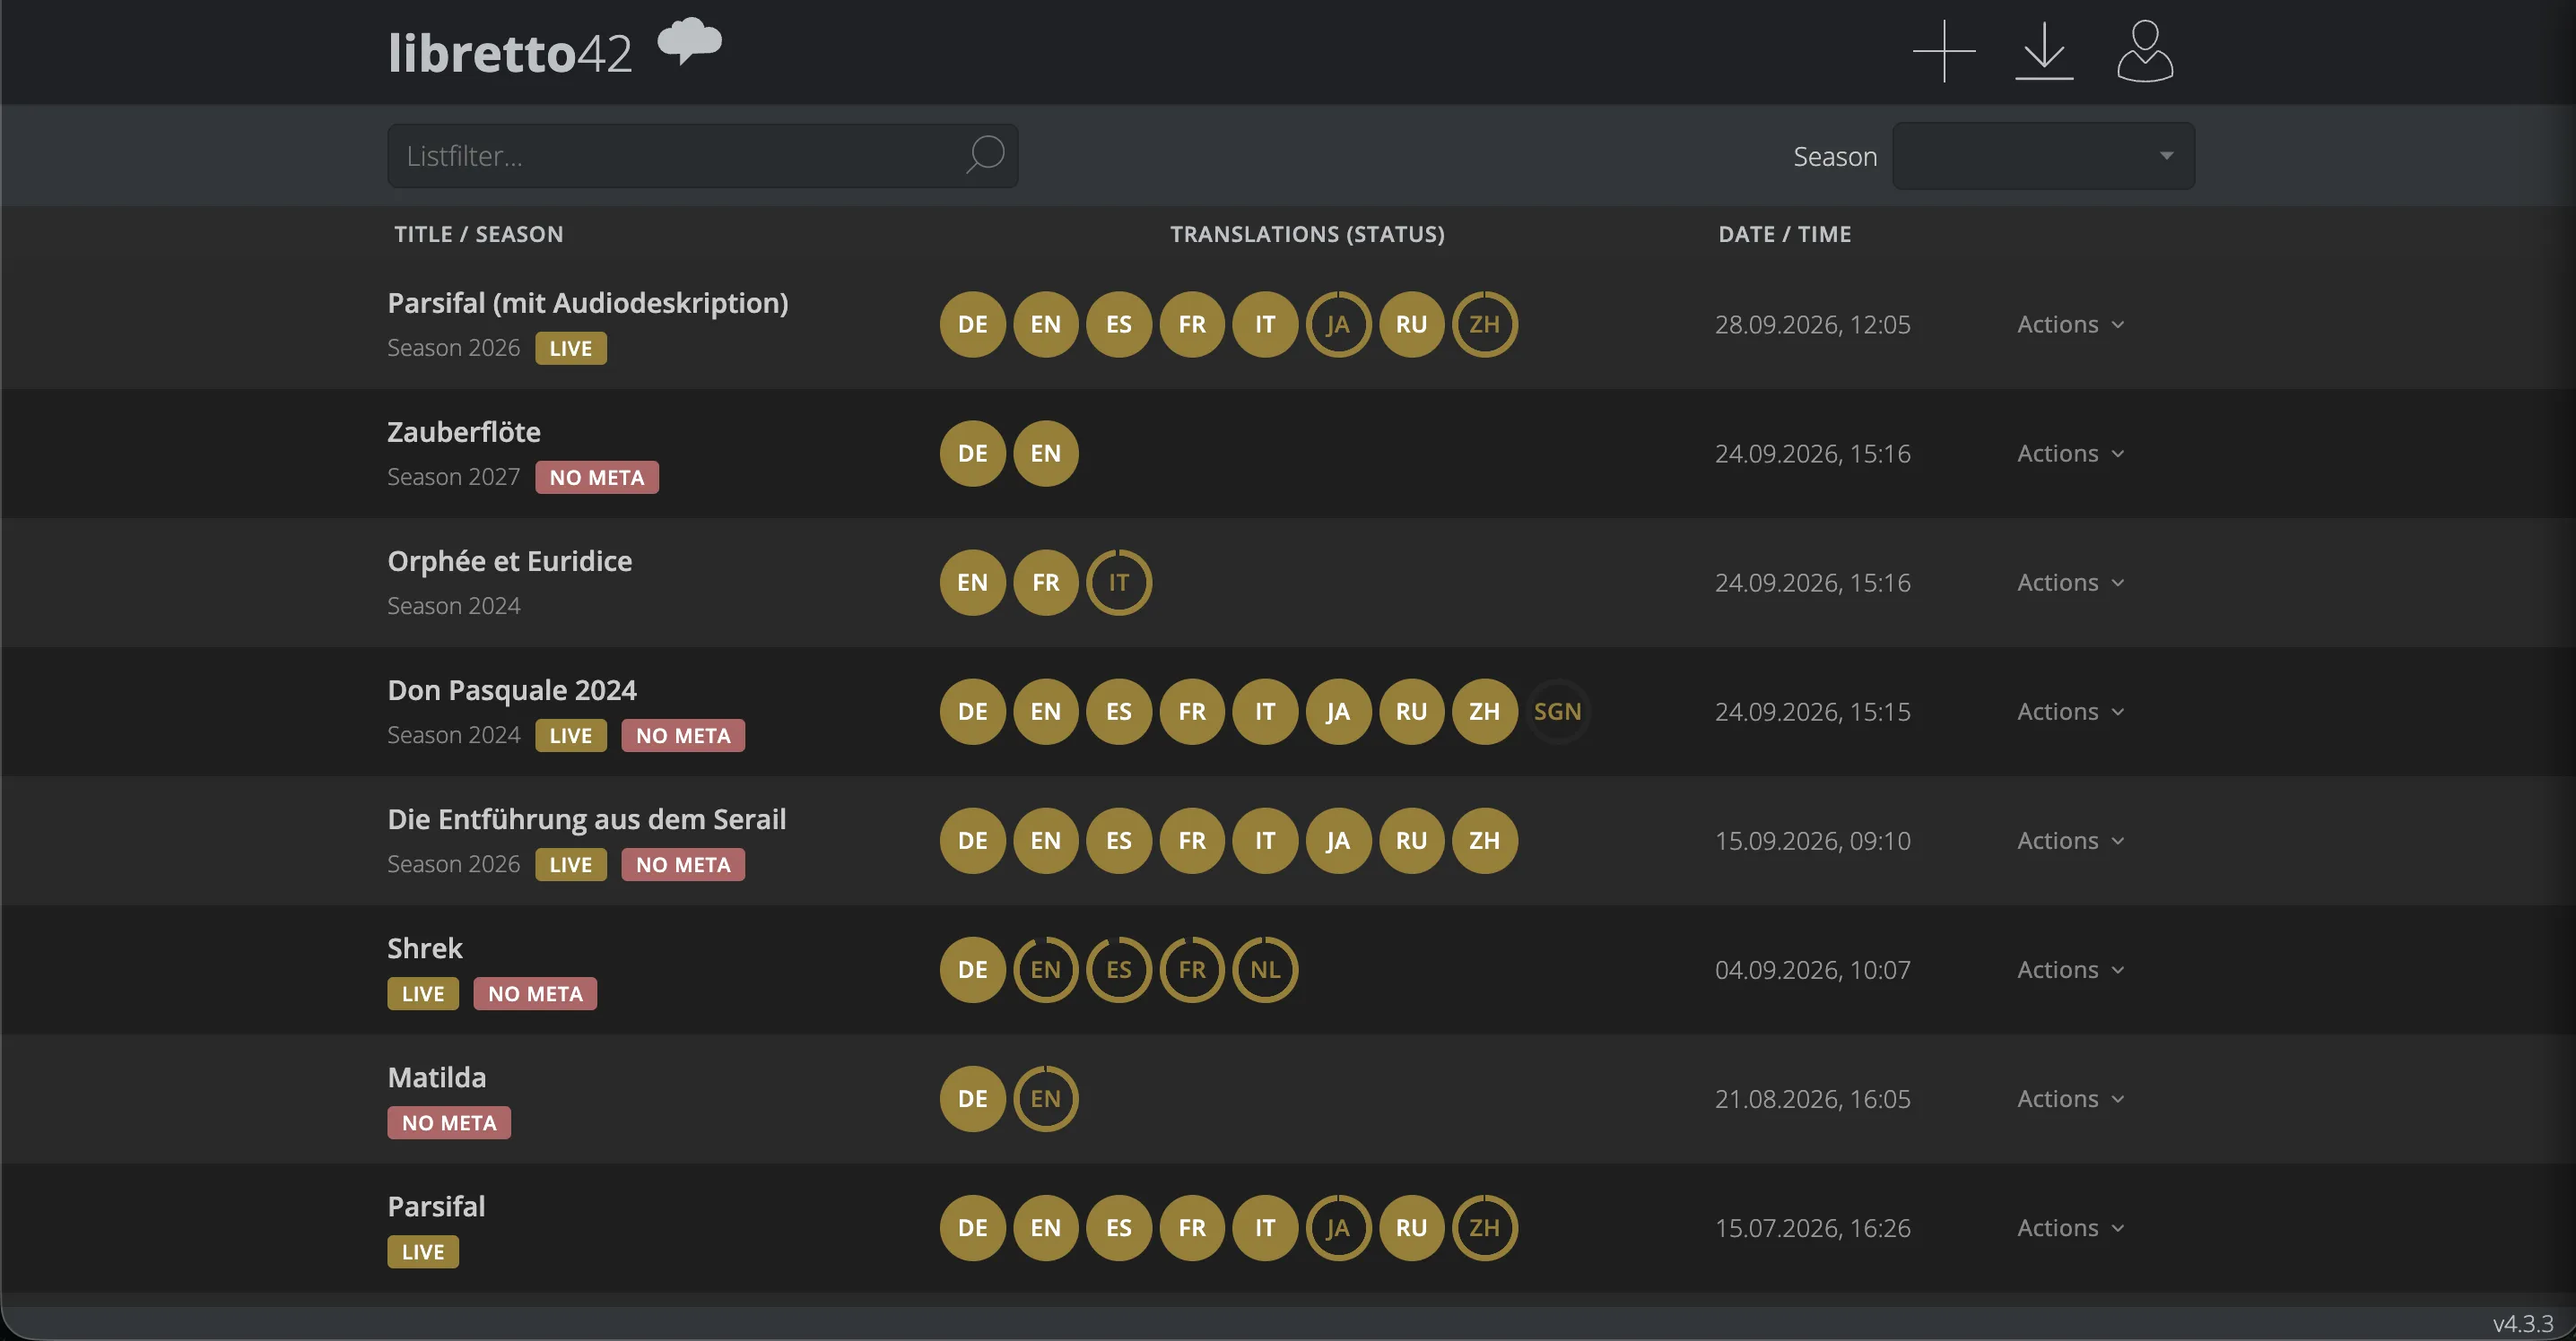Viewport: 2576px width, 1341px height.
Task: Open the EN translation of Matilda
Action: click(1045, 1097)
